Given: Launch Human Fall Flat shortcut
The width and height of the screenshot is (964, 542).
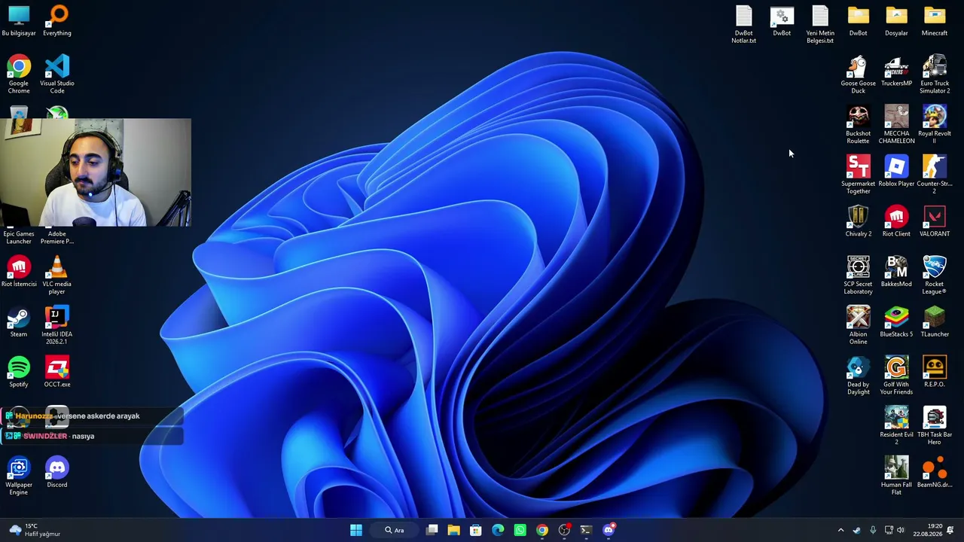Looking at the screenshot, I should [x=896, y=476].
